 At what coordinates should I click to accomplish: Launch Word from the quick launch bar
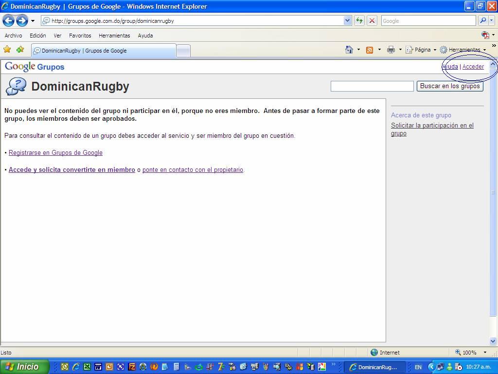click(98, 367)
